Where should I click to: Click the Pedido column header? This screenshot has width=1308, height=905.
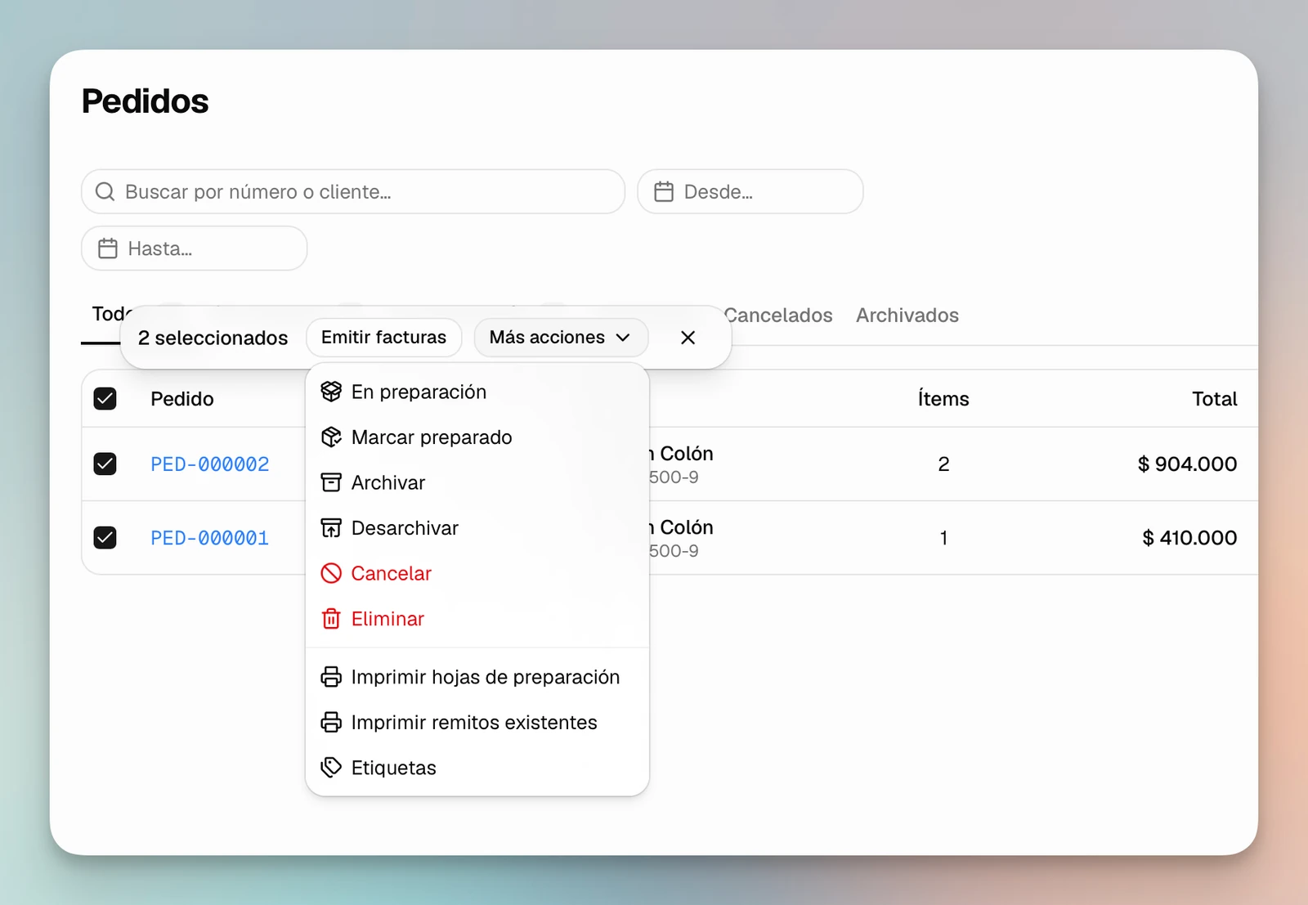click(x=182, y=399)
